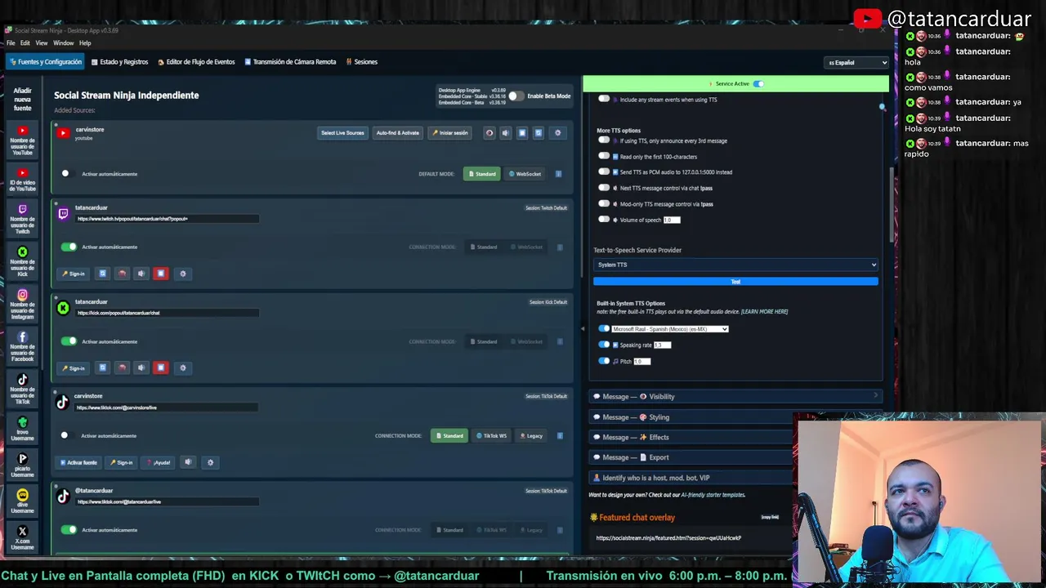The image size is (1046, 588).
Task: Click the Volume of speech value field
Action: [672, 220]
